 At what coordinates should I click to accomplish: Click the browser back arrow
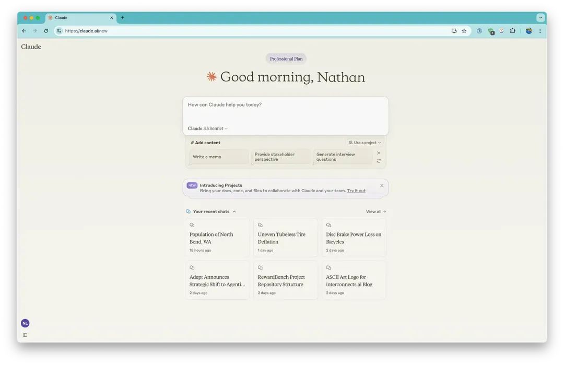(24, 31)
